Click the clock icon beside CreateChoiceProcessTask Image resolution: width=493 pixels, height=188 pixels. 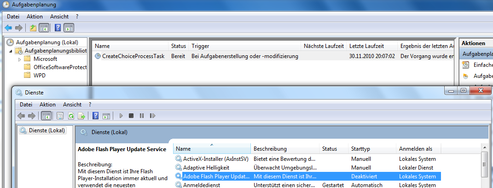[98, 56]
